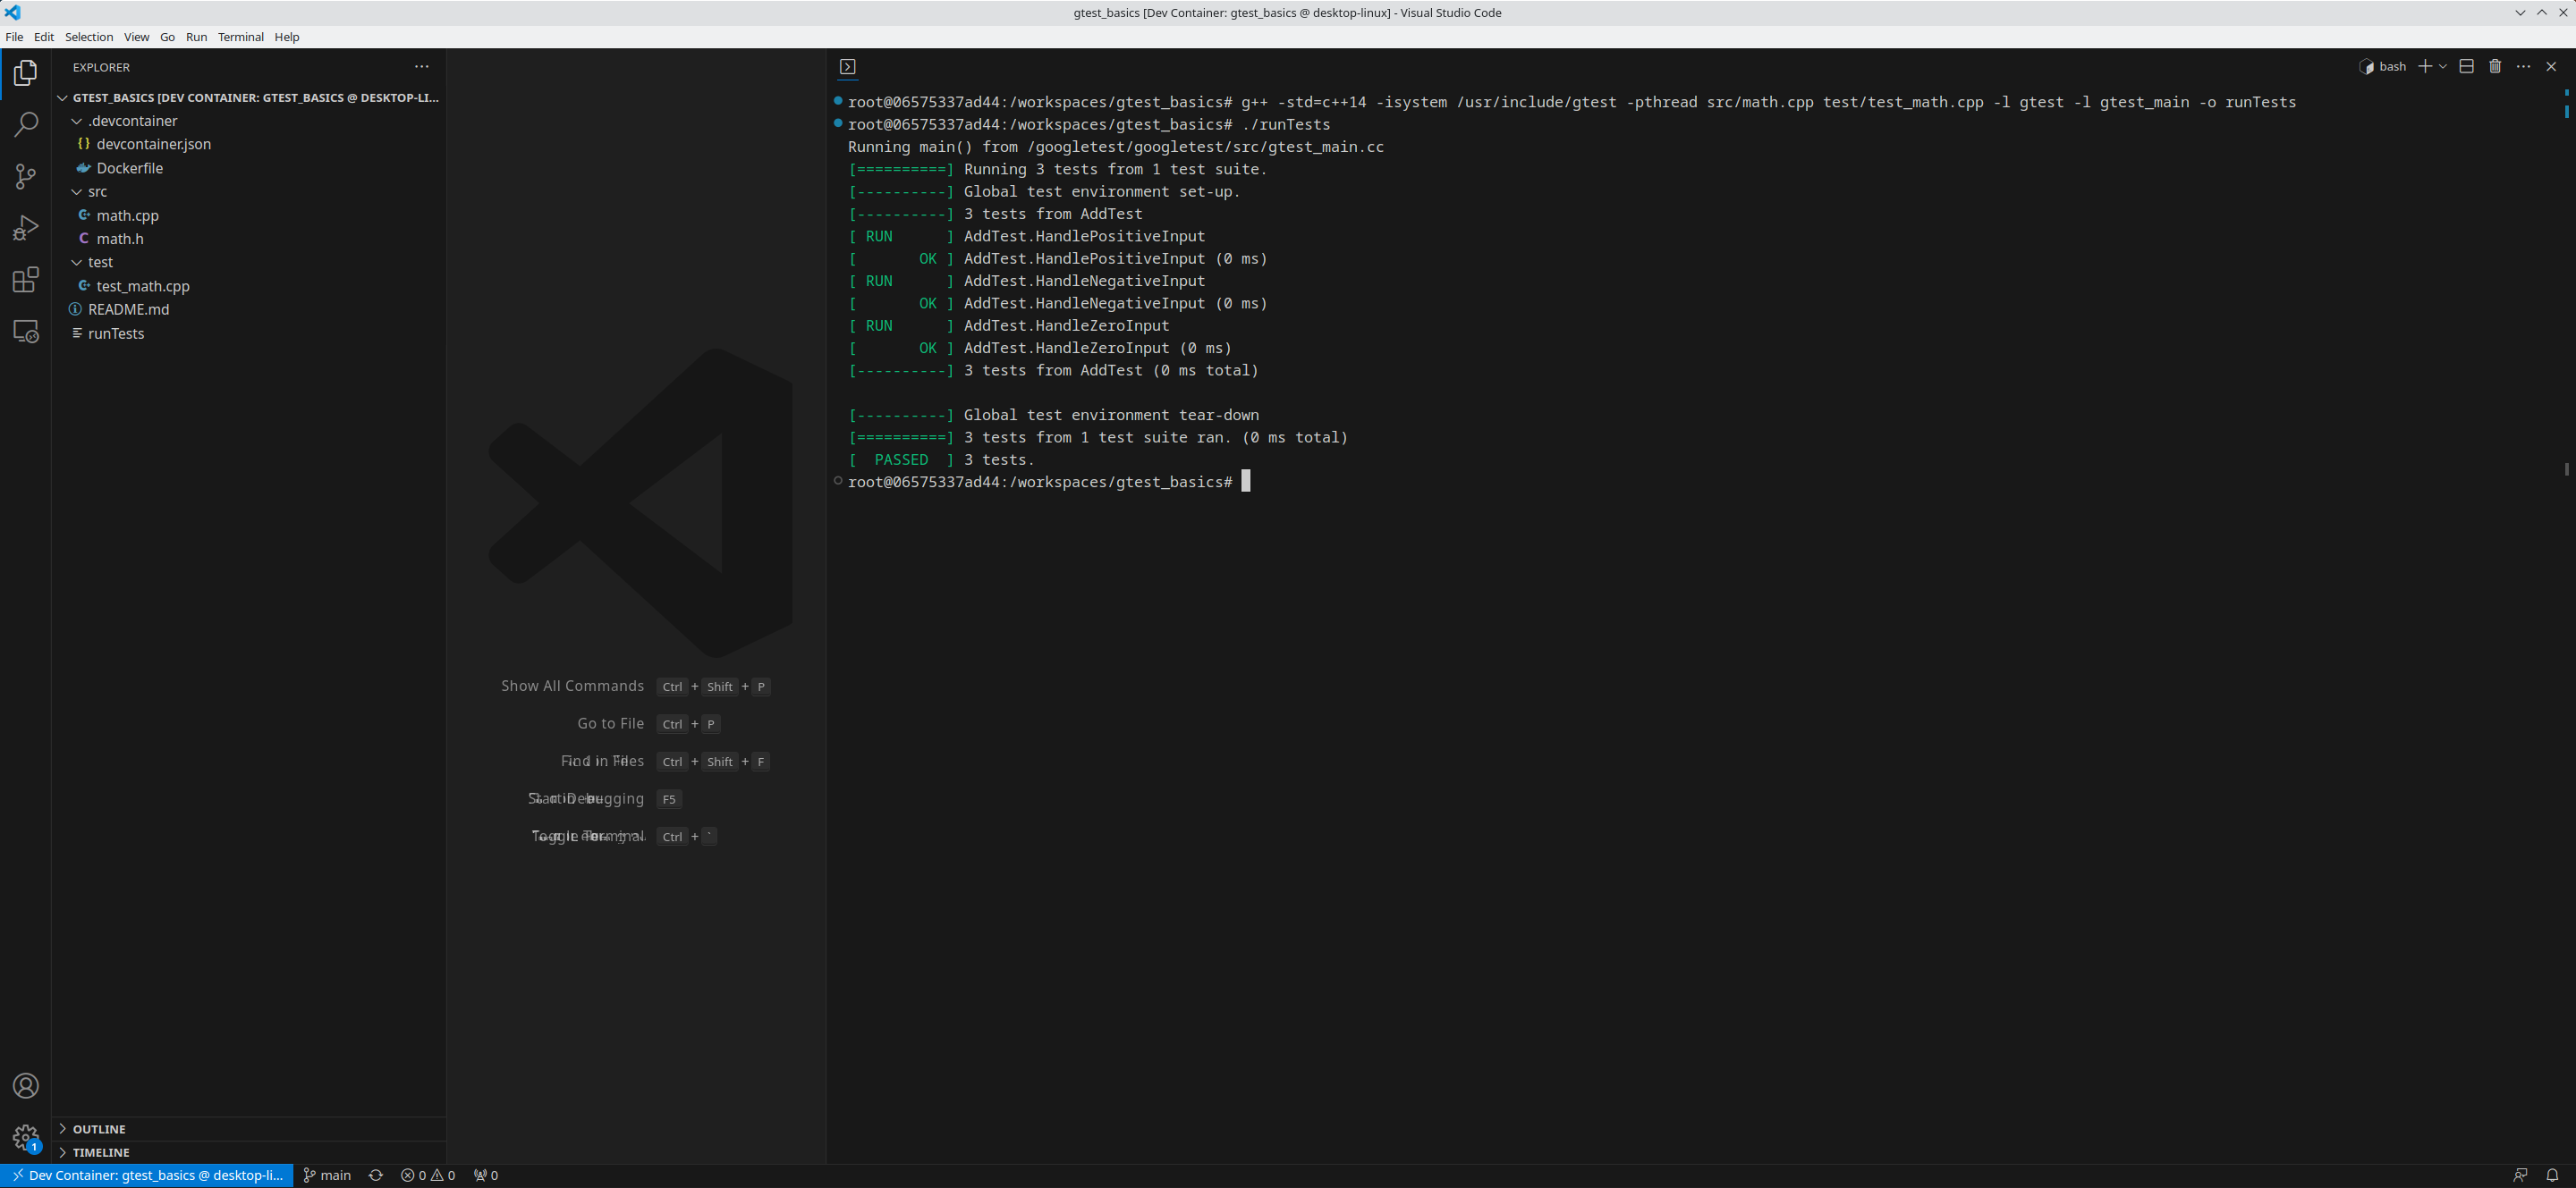Open the Extensions view
Screen dimensions: 2576x1188
click(25, 280)
